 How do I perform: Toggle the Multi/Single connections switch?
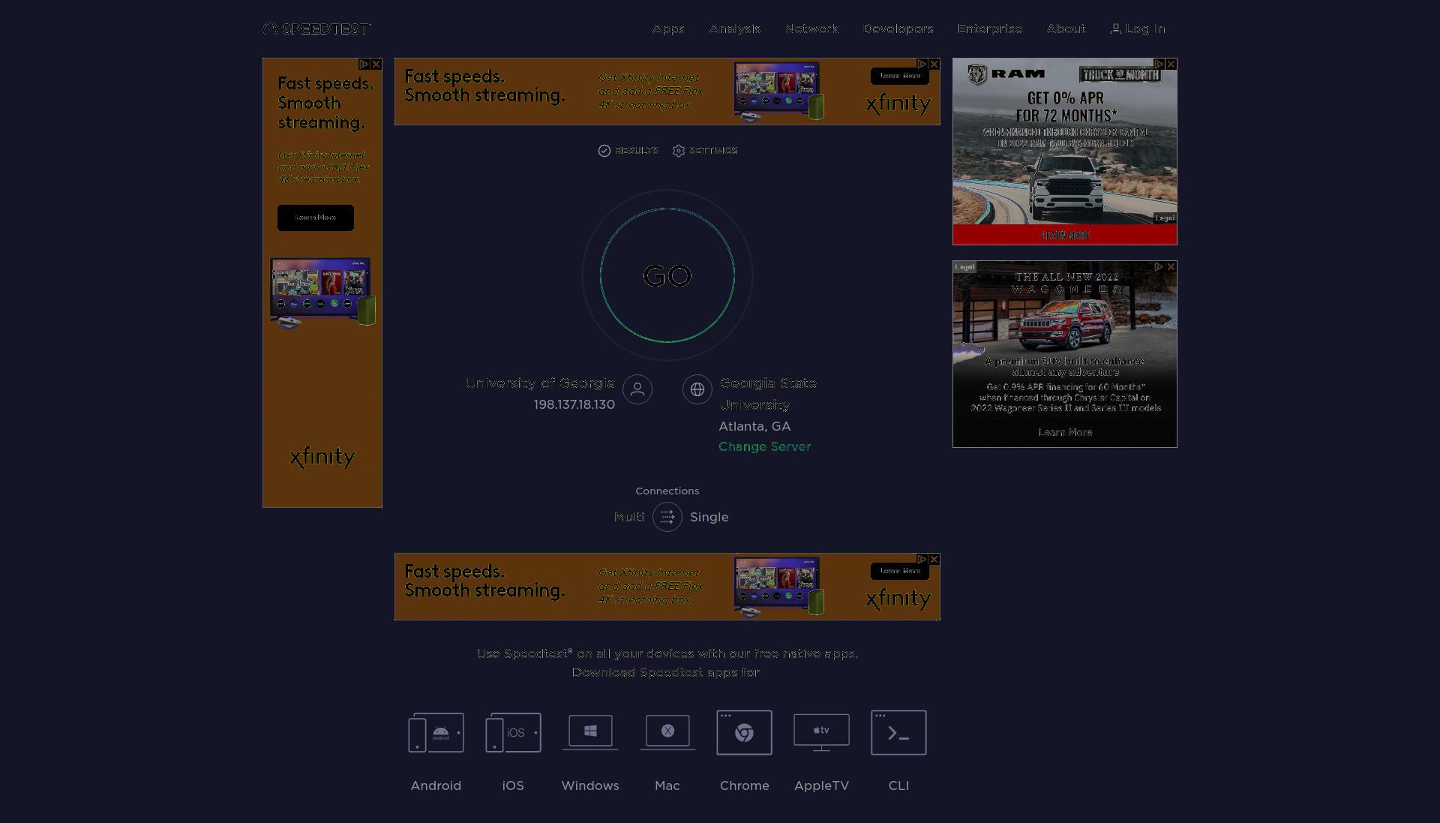[x=667, y=517]
